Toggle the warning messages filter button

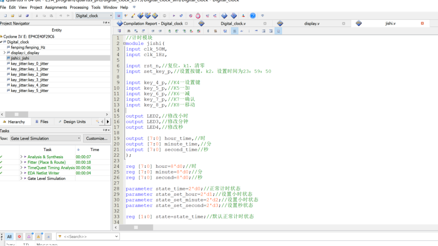[x=39, y=237]
